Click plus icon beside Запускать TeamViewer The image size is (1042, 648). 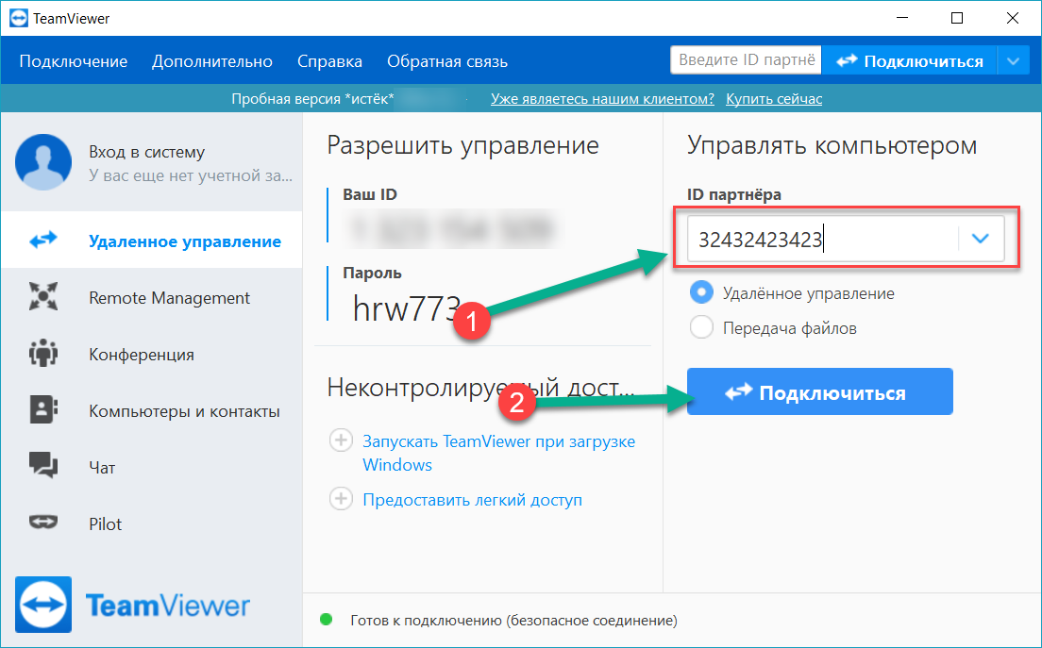coord(341,440)
